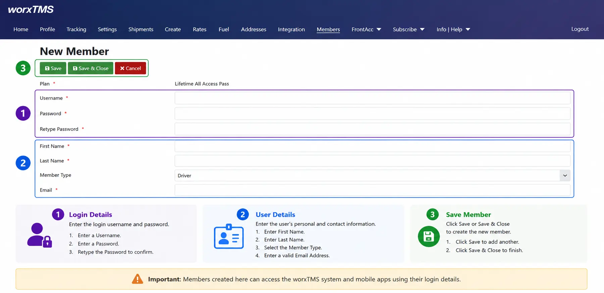Image resolution: width=604 pixels, height=293 pixels.
Task: Focus the Last Name input field
Action: 372,161
